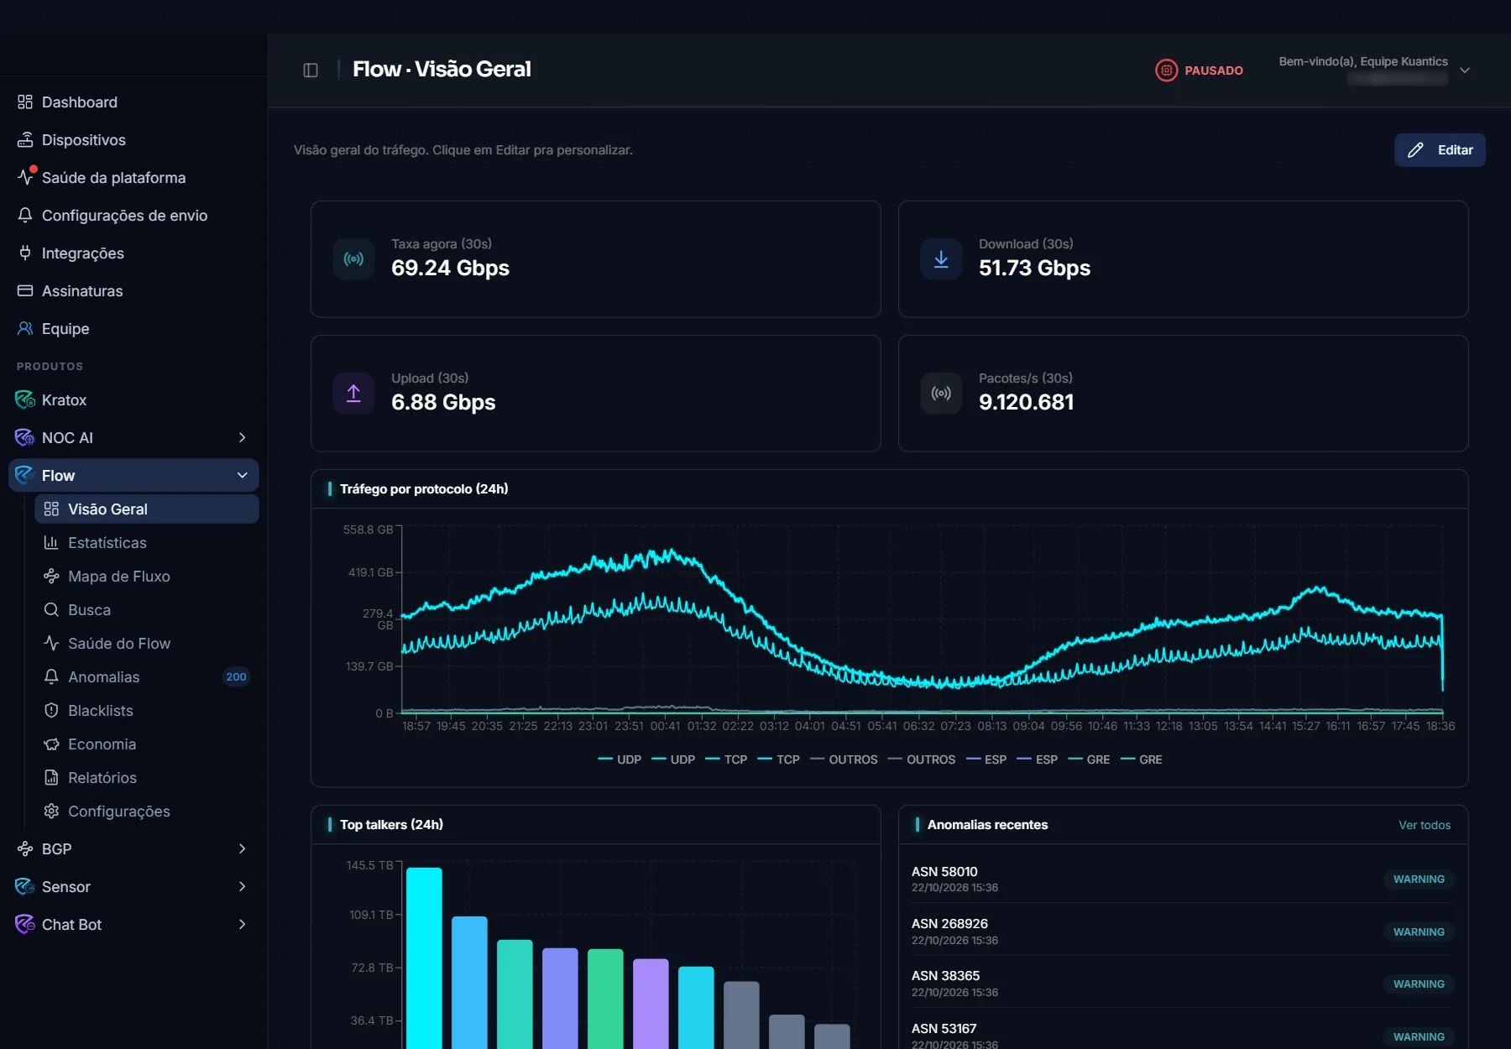Open Visão Geral under Flow
The image size is (1511, 1049).
[147, 509]
